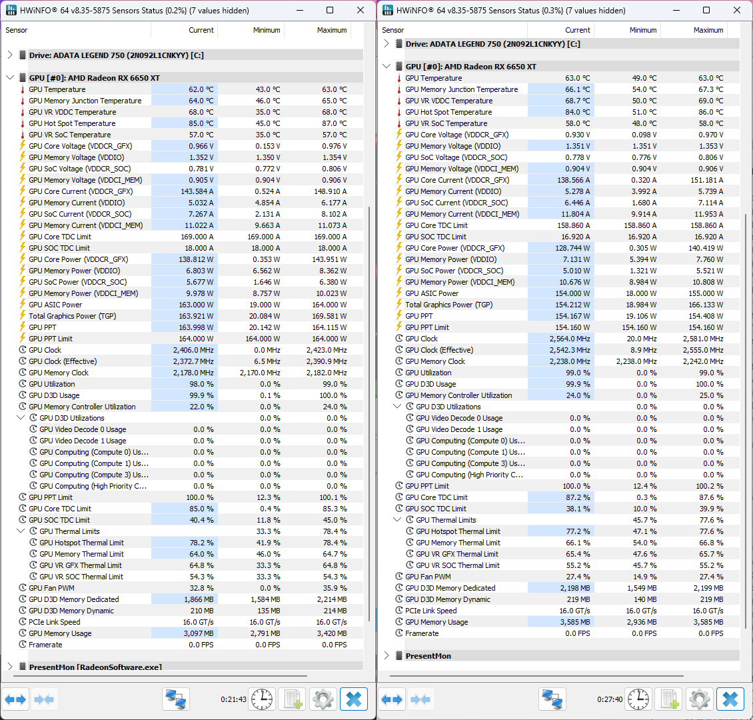Collapse GPU D3D Utilizations in right window
The height and width of the screenshot is (720, 753).
[397, 407]
